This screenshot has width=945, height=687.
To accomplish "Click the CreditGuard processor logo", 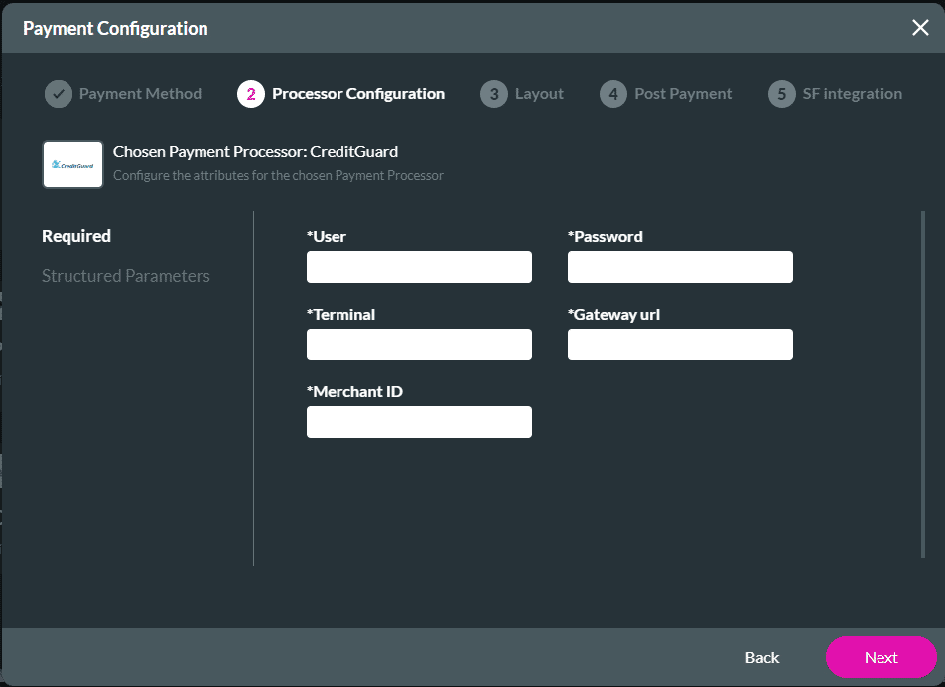I will pyautogui.click(x=71, y=164).
